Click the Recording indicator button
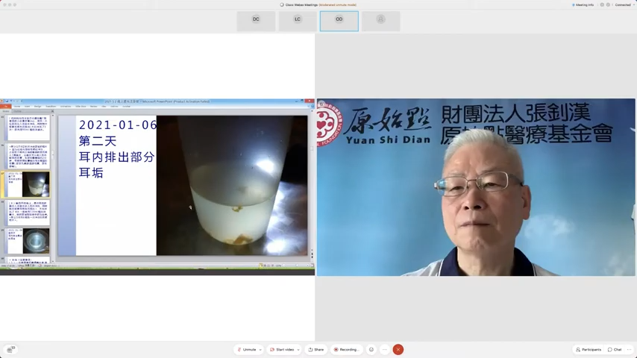 (x=346, y=349)
